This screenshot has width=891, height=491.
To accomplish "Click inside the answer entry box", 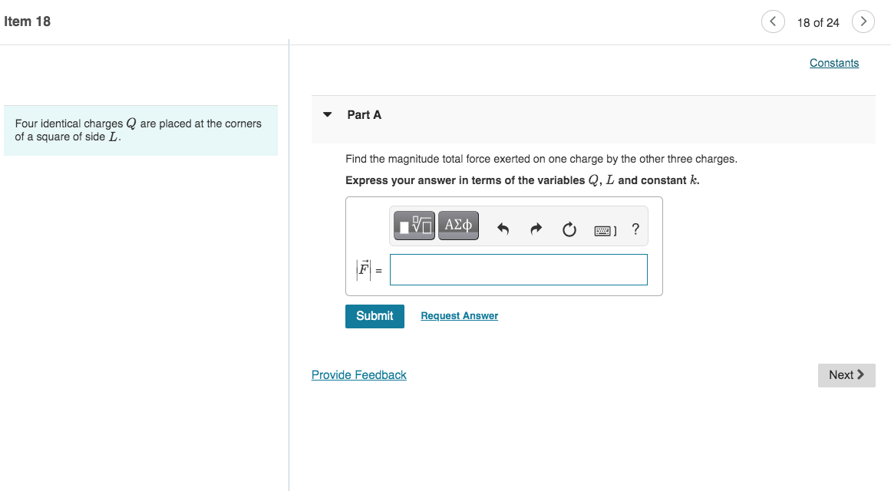I will (x=518, y=269).
